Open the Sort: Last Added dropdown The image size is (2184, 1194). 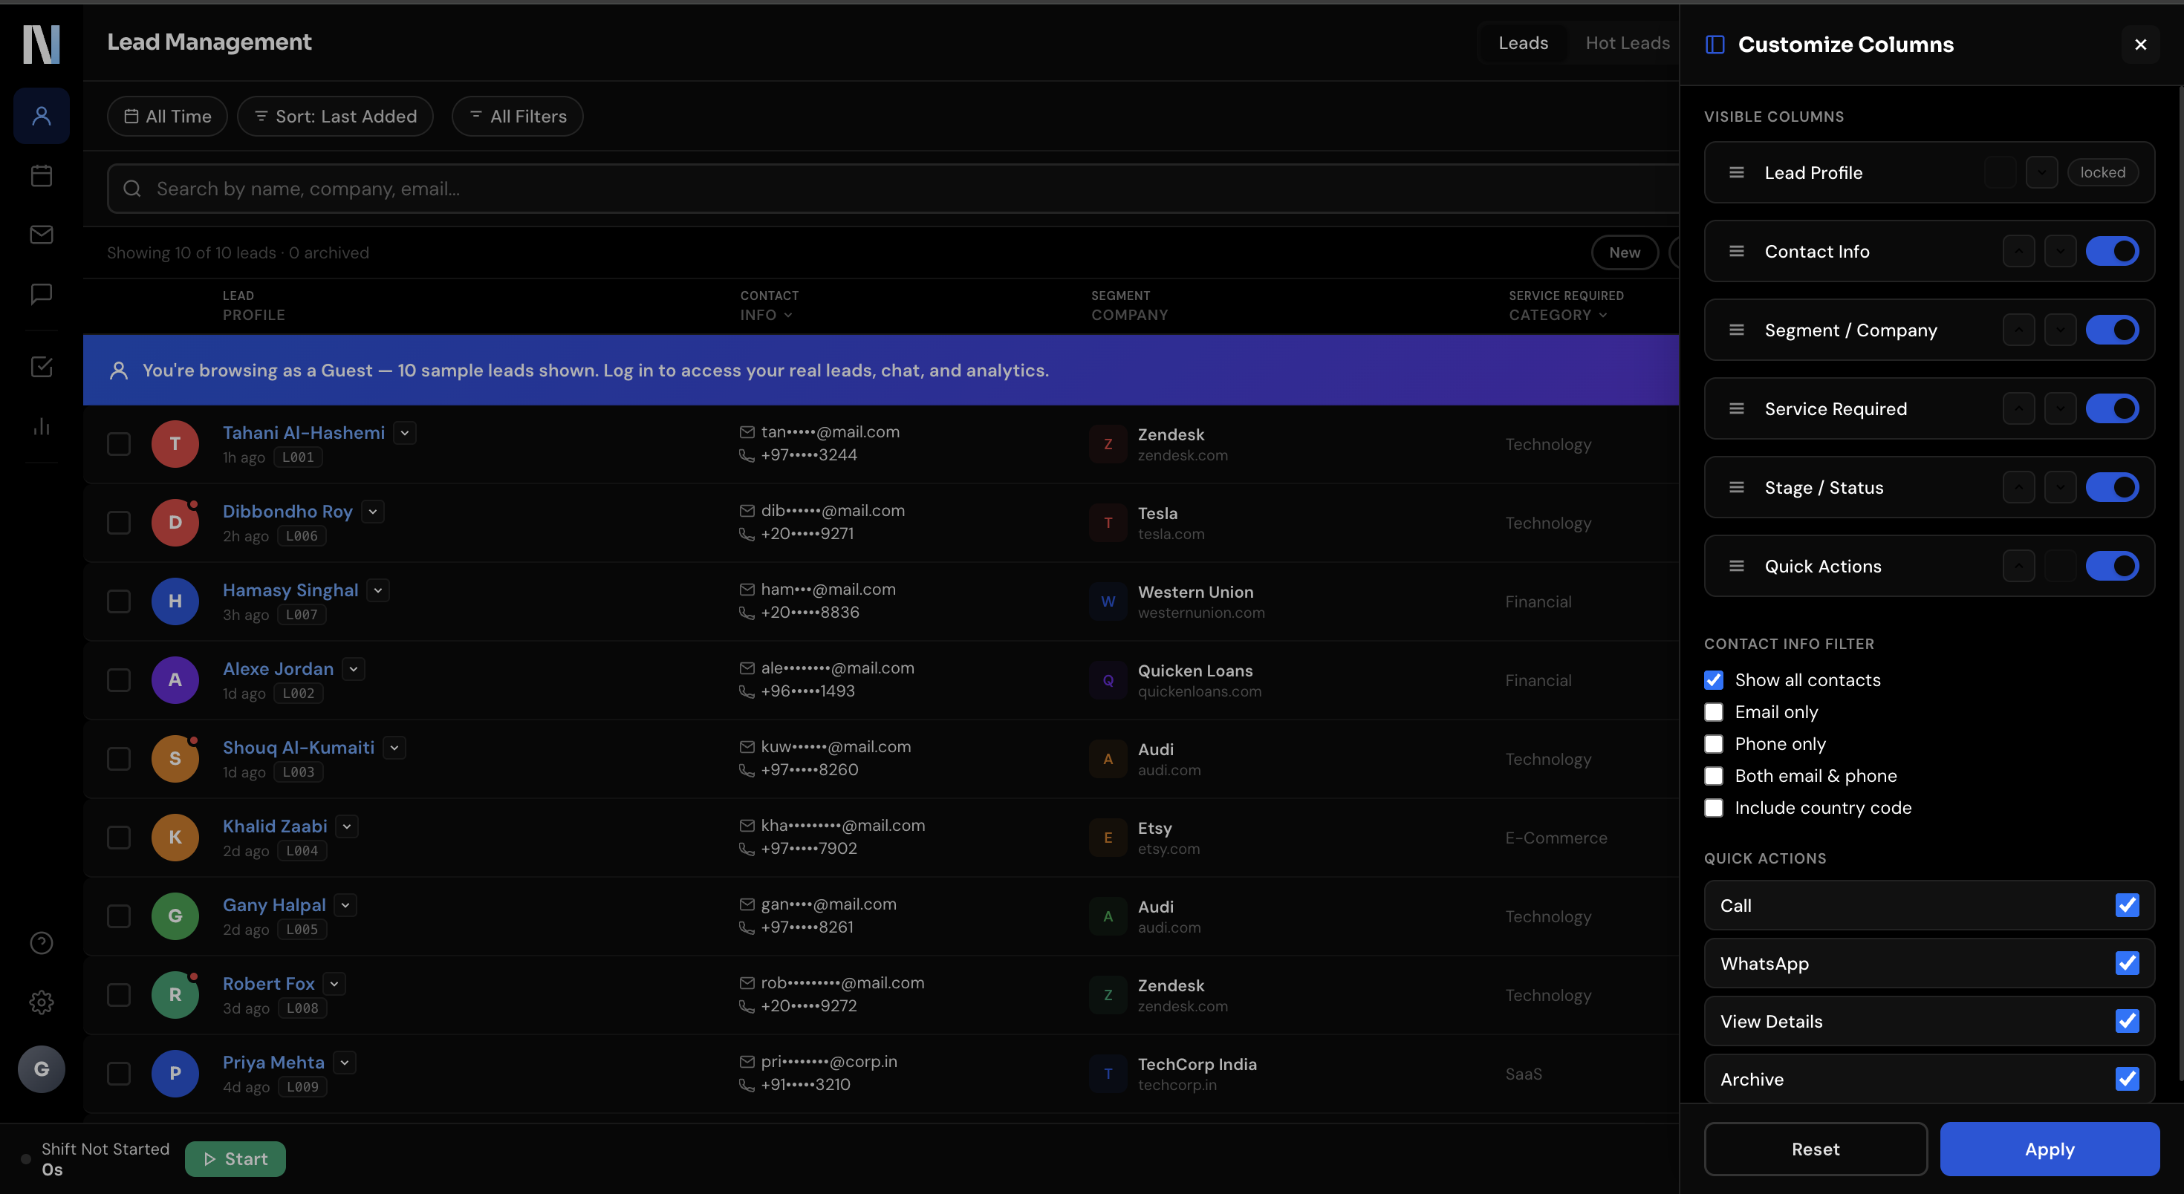click(335, 116)
